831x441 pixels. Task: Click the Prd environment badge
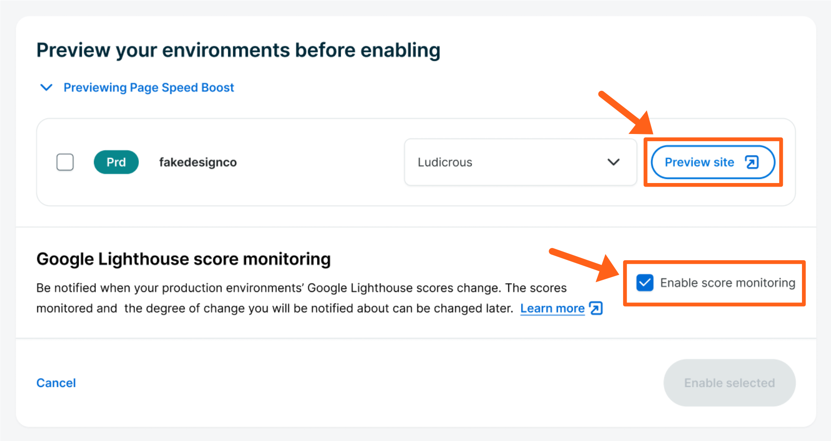pyautogui.click(x=116, y=162)
